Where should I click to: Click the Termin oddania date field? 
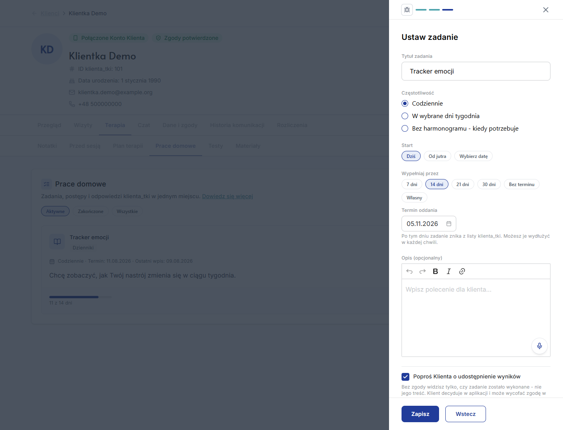tap(429, 224)
